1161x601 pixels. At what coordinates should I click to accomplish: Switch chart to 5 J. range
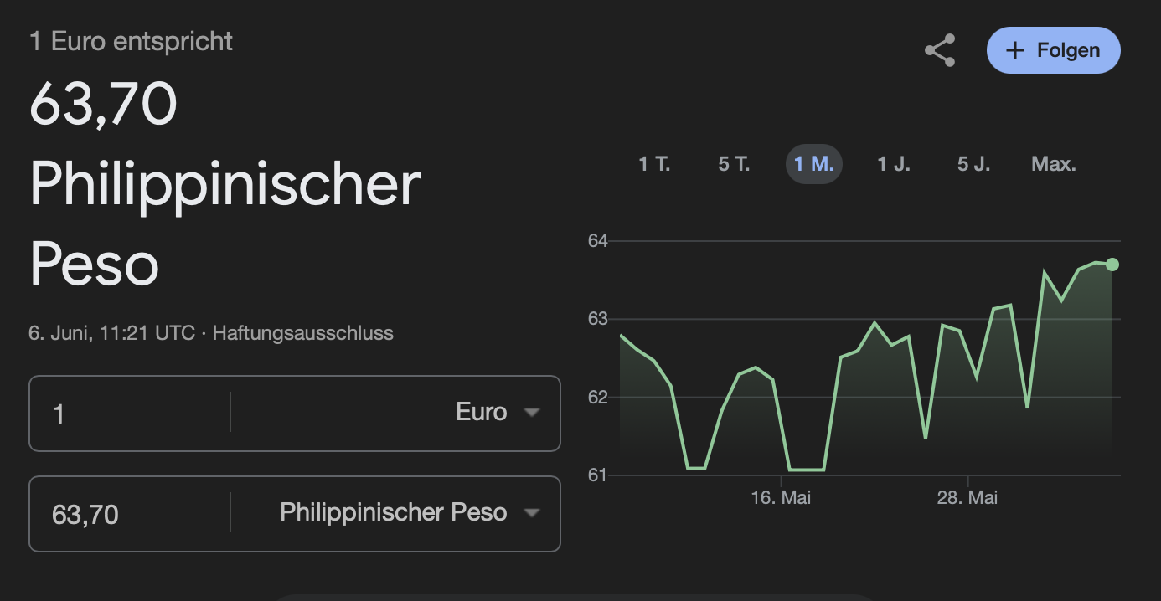pyautogui.click(x=973, y=164)
